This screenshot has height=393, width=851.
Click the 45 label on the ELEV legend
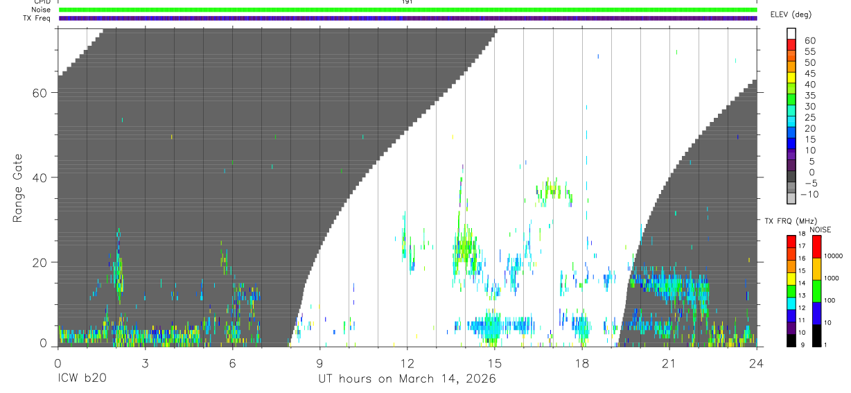[810, 73]
